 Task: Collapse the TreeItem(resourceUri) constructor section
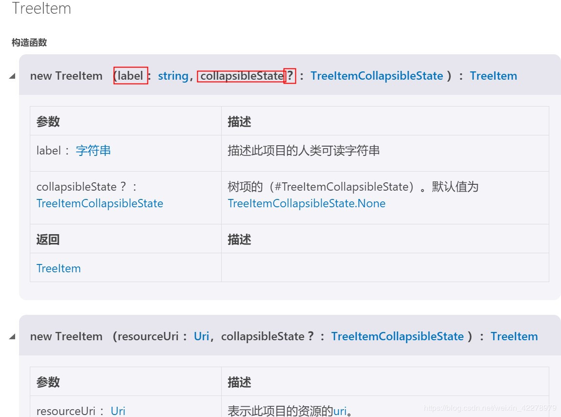click(x=12, y=336)
